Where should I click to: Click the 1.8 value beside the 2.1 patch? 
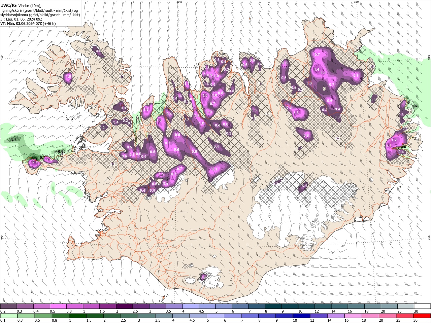49,160
